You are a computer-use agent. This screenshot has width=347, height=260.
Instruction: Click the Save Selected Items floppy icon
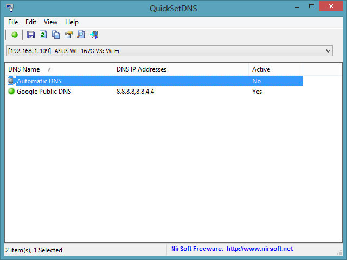(31, 35)
